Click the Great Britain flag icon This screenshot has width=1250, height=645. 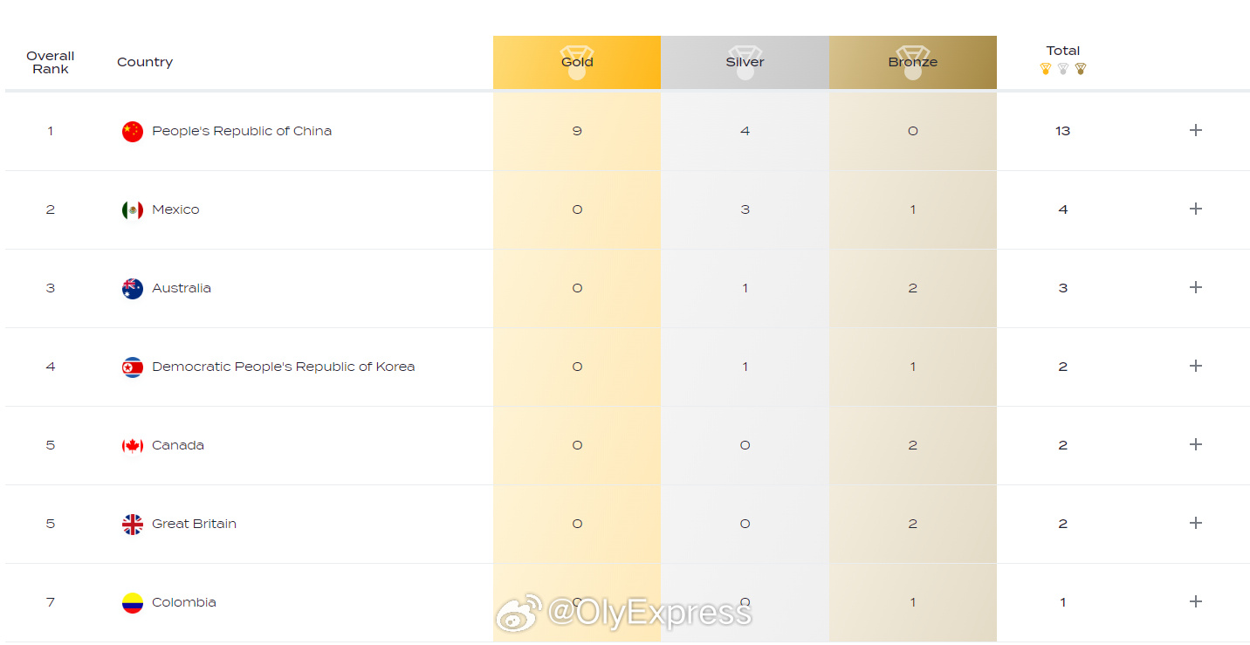coord(132,525)
